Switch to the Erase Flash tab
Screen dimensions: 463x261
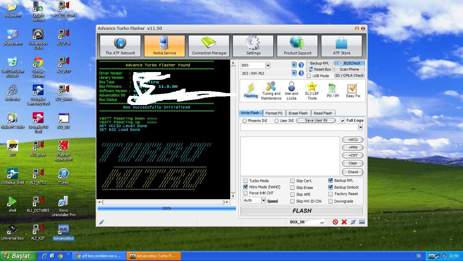298,113
